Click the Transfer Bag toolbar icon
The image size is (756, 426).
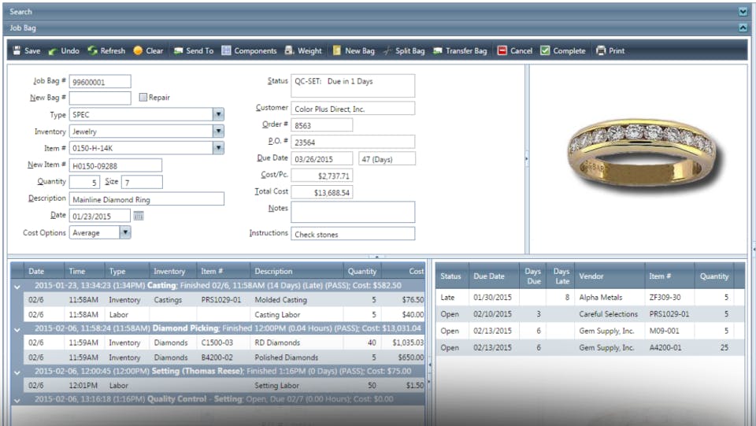(438, 50)
